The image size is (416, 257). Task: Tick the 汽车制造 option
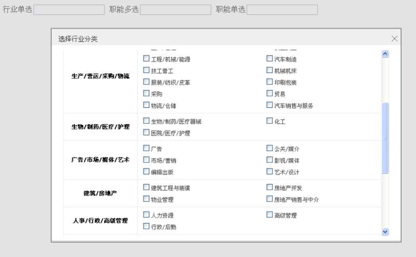(x=269, y=59)
